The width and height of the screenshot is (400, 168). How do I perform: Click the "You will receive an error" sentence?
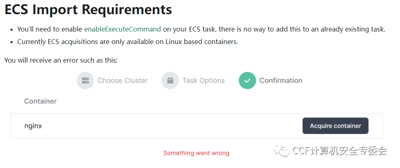(x=61, y=60)
